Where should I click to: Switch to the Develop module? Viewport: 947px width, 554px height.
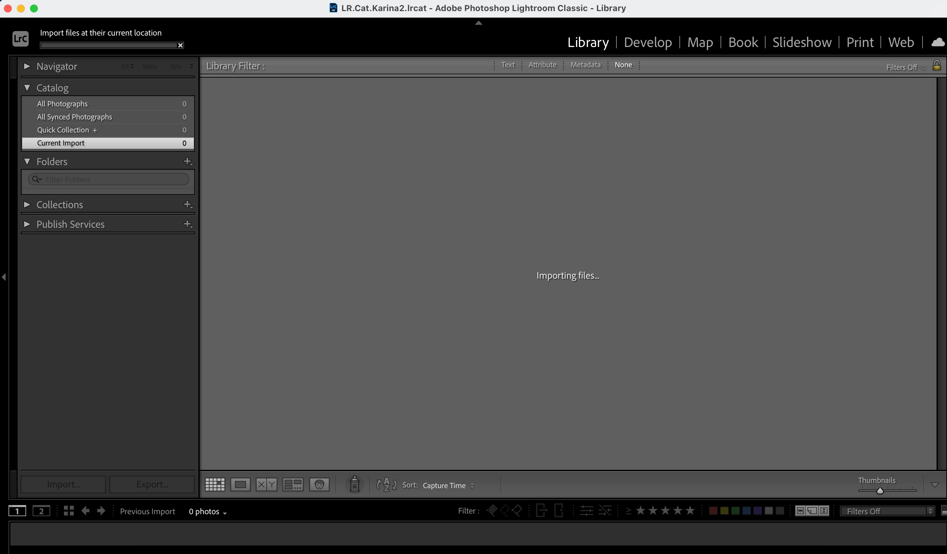(648, 42)
